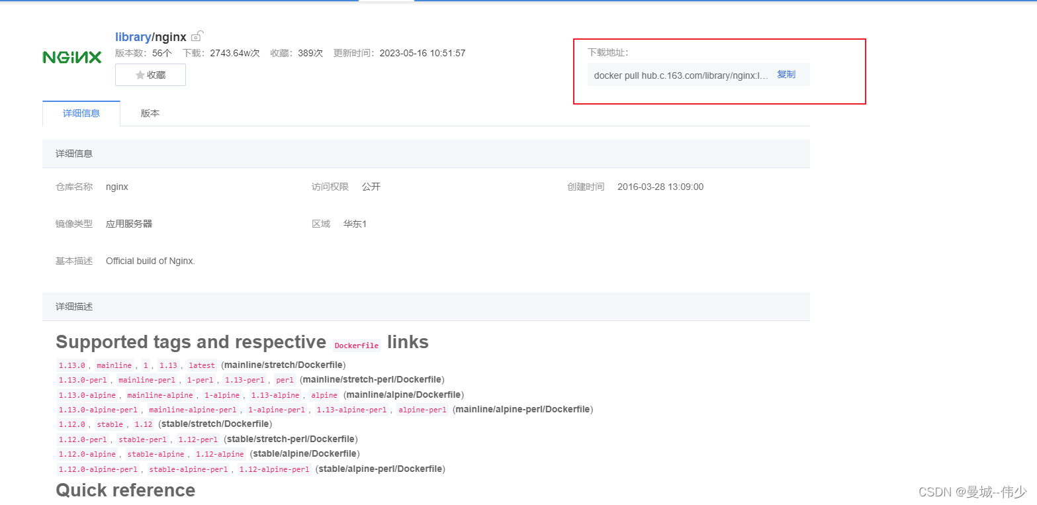The image size is (1037, 505).
Task: Click the NGINX logo image
Action: 72,58
